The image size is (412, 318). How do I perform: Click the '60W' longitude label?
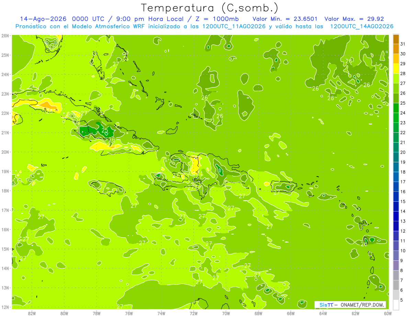click(388, 313)
